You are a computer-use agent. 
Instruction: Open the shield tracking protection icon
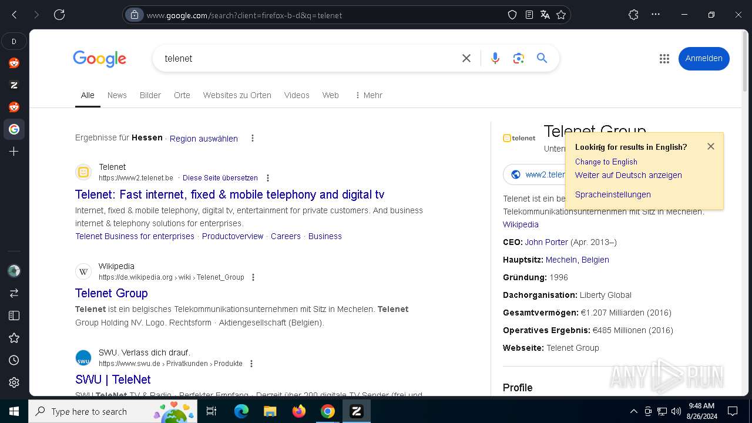tap(512, 15)
